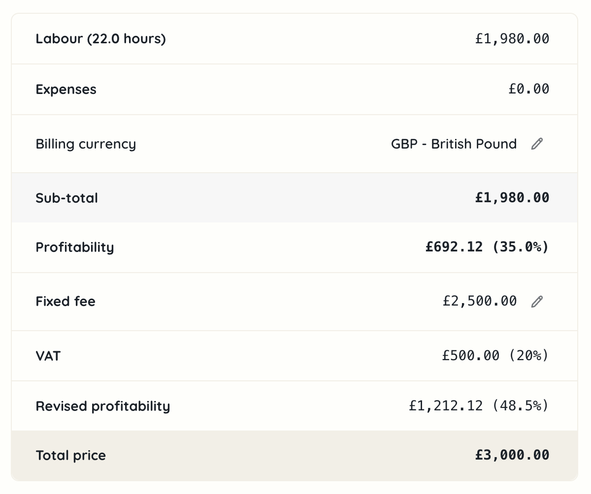591x494 pixels.
Task: Click the Billing currency label
Action: [x=86, y=144]
